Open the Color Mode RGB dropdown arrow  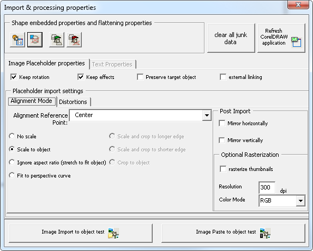click(x=300, y=200)
